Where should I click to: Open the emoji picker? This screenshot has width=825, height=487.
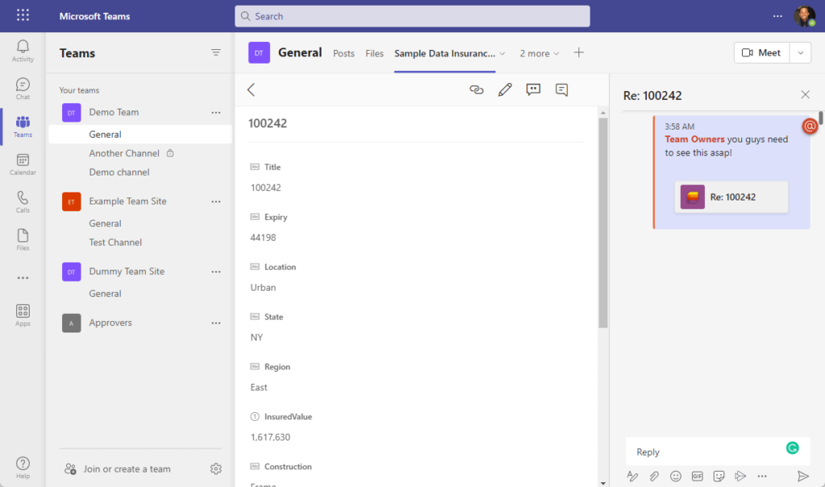[x=676, y=477]
